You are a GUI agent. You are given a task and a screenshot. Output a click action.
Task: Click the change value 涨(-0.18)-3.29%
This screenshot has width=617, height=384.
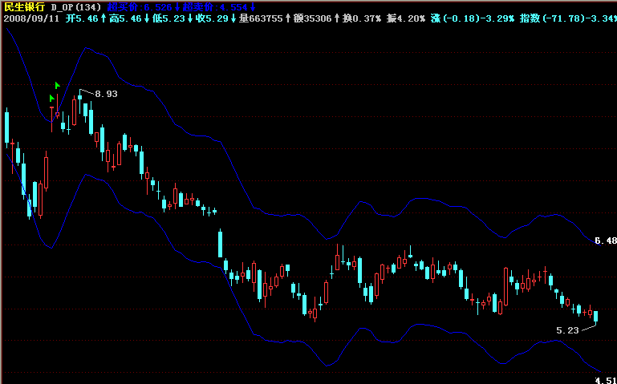(473, 18)
